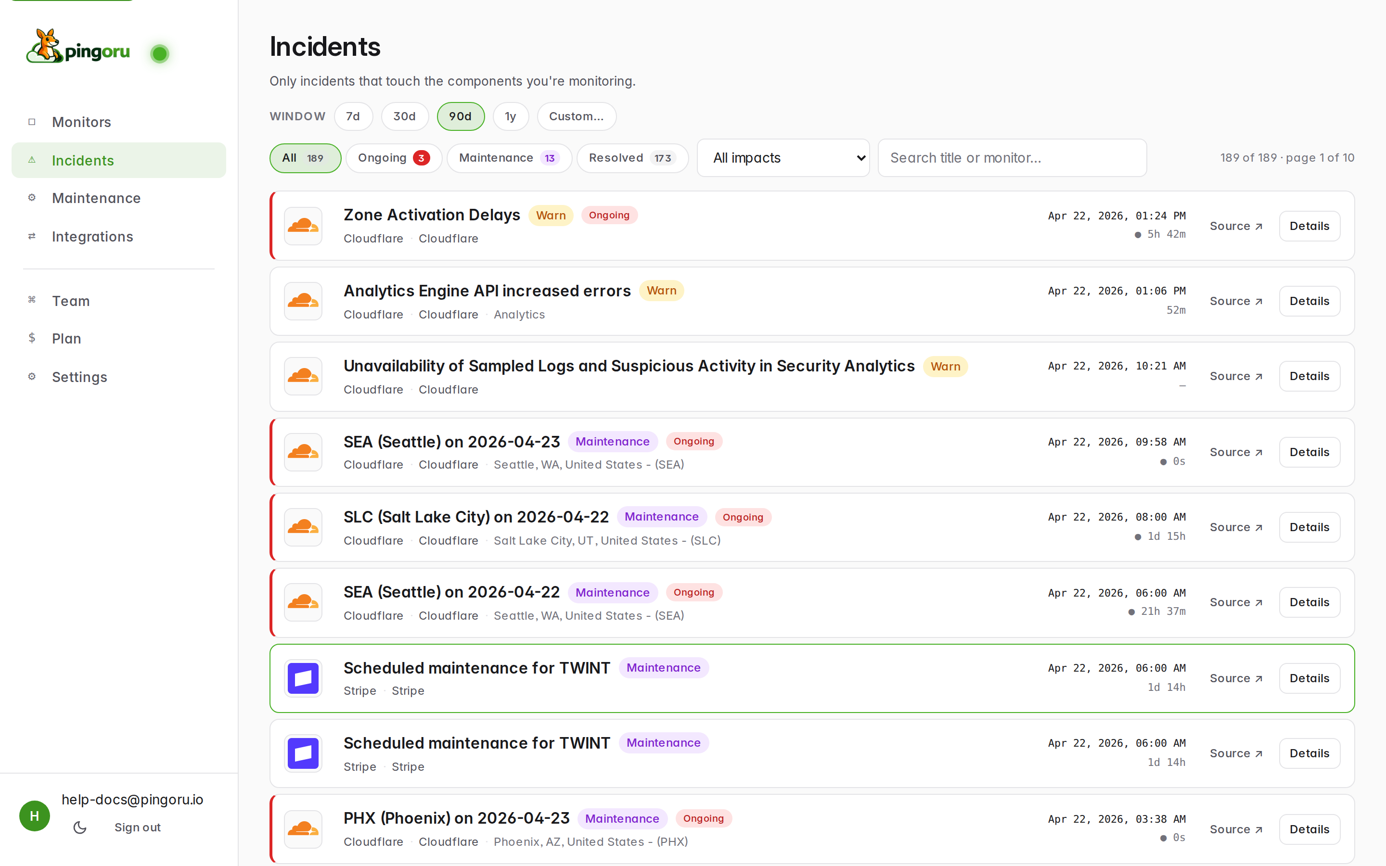Open the All impacts dropdown
The image size is (1386, 866).
pyautogui.click(x=783, y=157)
